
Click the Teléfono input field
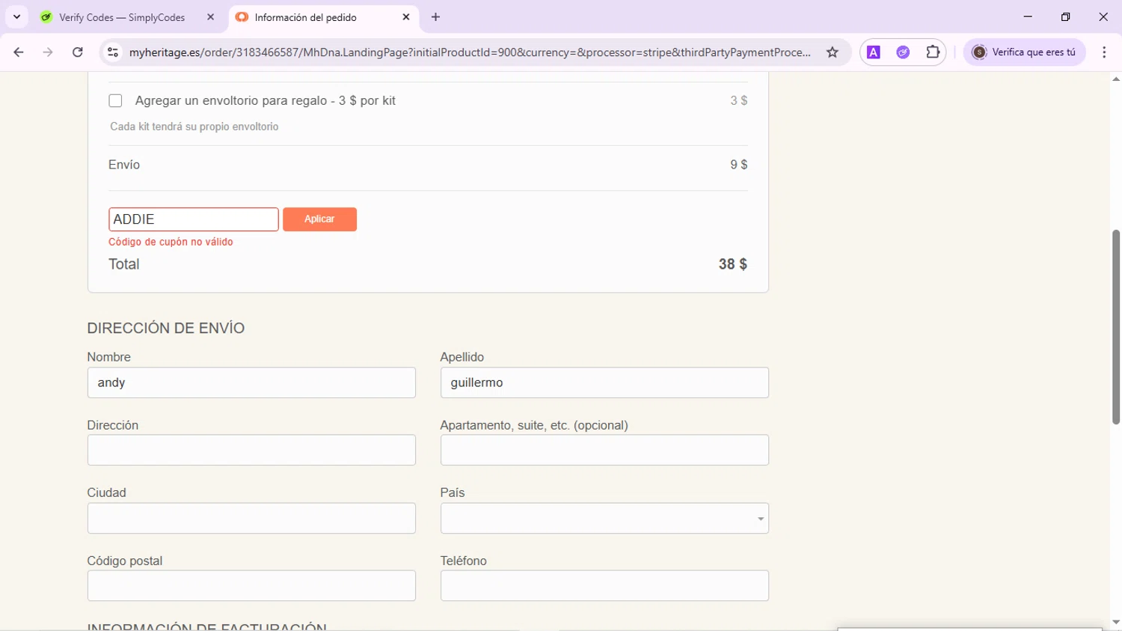point(604,585)
